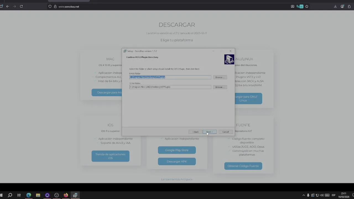
Task: Toggle reader view icon in address bar
Action: click(x=292, y=6)
